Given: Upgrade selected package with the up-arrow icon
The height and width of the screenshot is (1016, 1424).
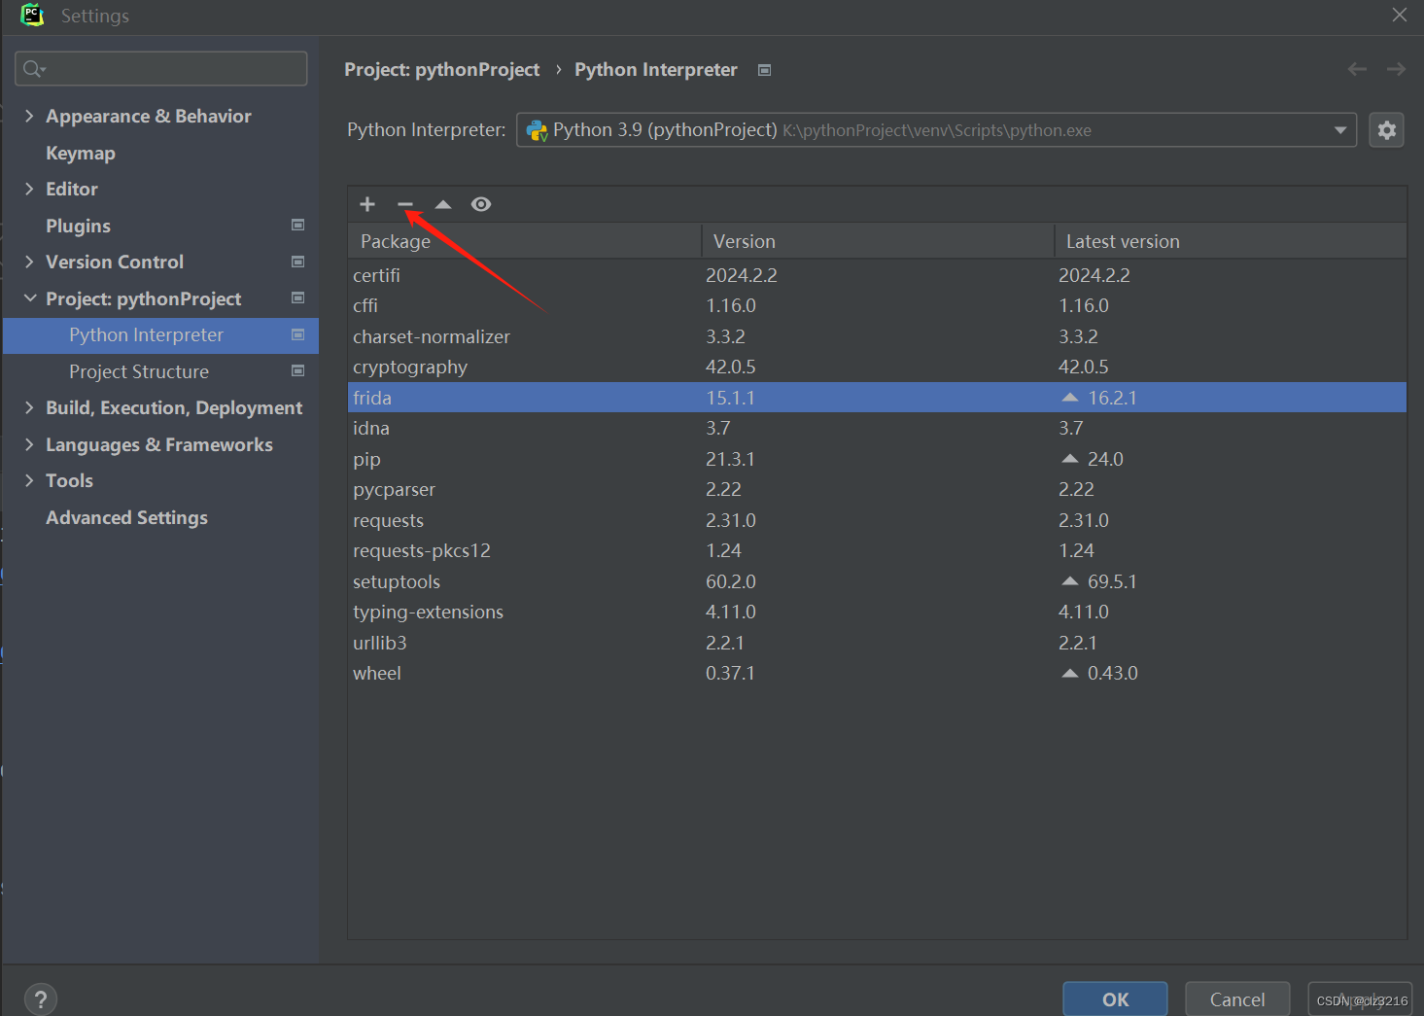Looking at the screenshot, I should click(x=443, y=204).
